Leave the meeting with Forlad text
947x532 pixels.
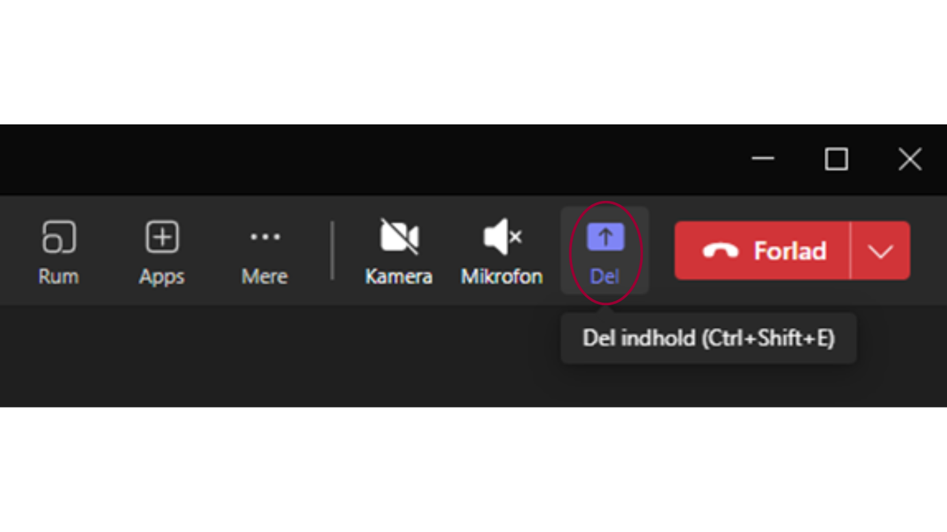[x=789, y=251]
